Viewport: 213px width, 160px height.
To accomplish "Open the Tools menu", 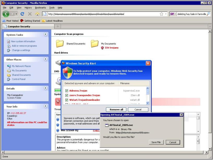I will tap(52, 8).
